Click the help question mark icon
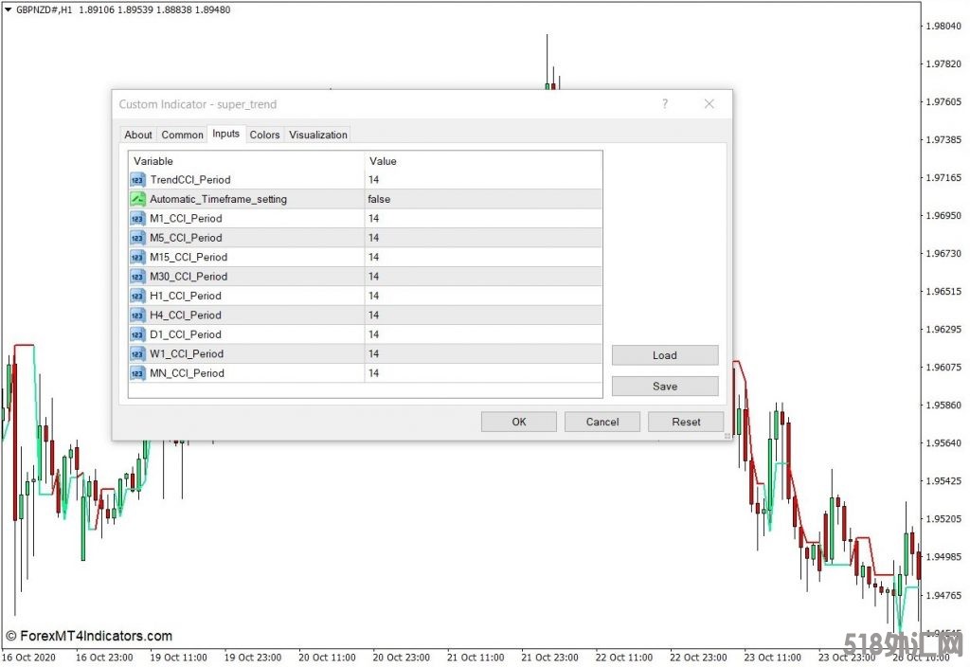The width and height of the screenshot is (970, 667). (x=665, y=104)
